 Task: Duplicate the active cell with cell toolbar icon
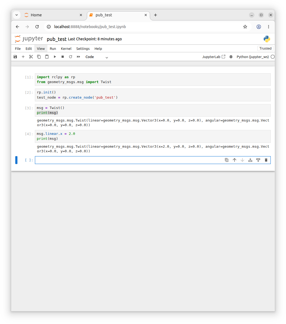click(x=227, y=160)
